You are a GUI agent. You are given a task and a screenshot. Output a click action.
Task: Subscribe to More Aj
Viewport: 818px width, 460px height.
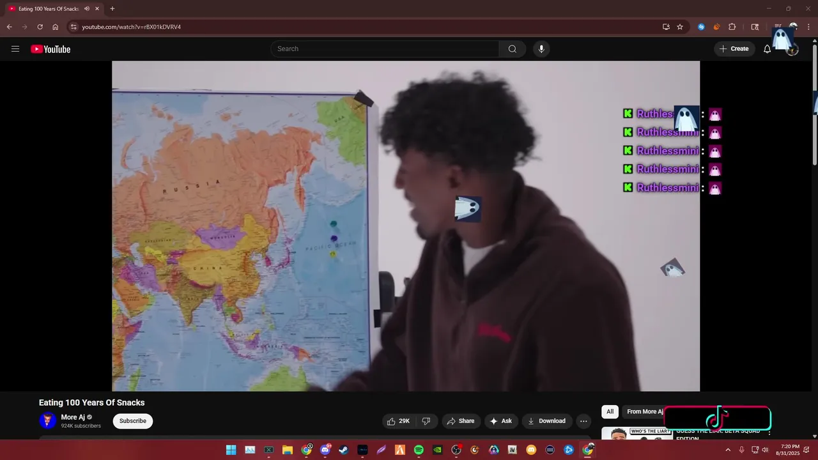(x=133, y=421)
